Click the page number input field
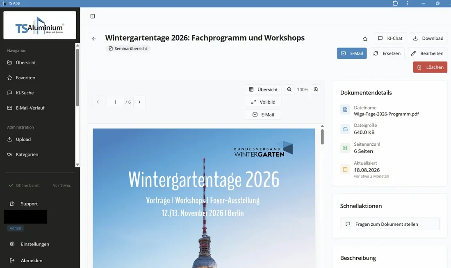Viewport: 451px width, 268px height. pyautogui.click(x=115, y=102)
